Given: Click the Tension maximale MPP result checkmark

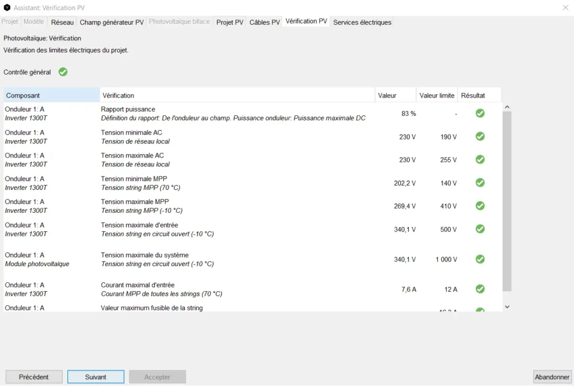Looking at the screenshot, I should 480,206.
